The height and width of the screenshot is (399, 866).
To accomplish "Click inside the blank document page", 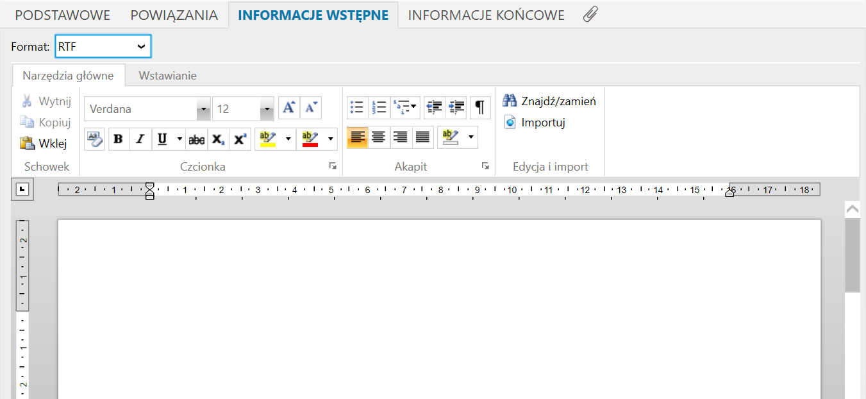I will pos(439,309).
